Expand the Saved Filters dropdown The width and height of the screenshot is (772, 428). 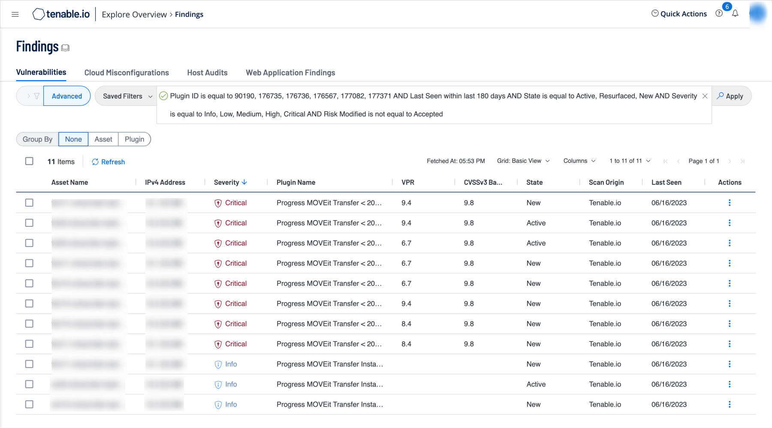[127, 96]
